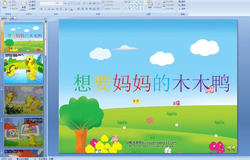This screenshot has width=250, height=160.
Task: Switch to the 大纲 outline tab
Action: click(x=12, y=19)
